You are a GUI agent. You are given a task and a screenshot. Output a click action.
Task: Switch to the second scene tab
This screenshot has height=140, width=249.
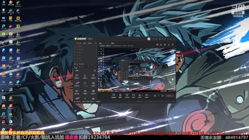[x=85, y=43]
